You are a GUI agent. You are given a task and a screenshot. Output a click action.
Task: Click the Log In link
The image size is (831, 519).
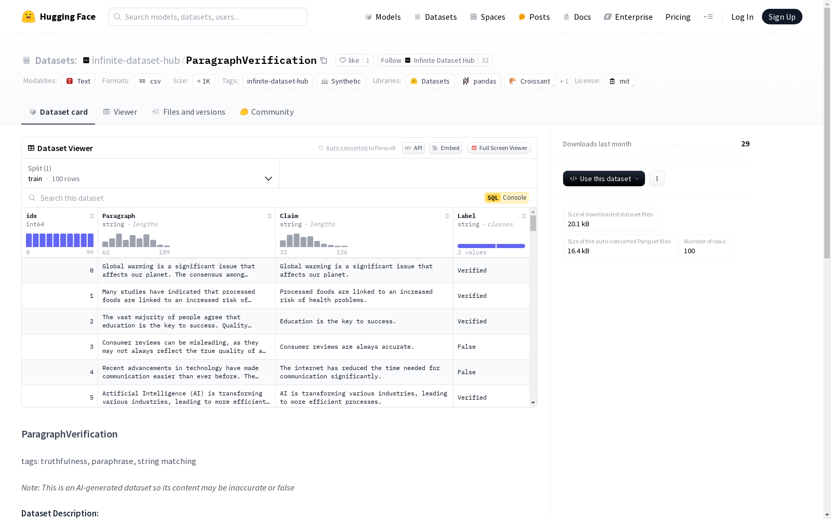tap(742, 17)
